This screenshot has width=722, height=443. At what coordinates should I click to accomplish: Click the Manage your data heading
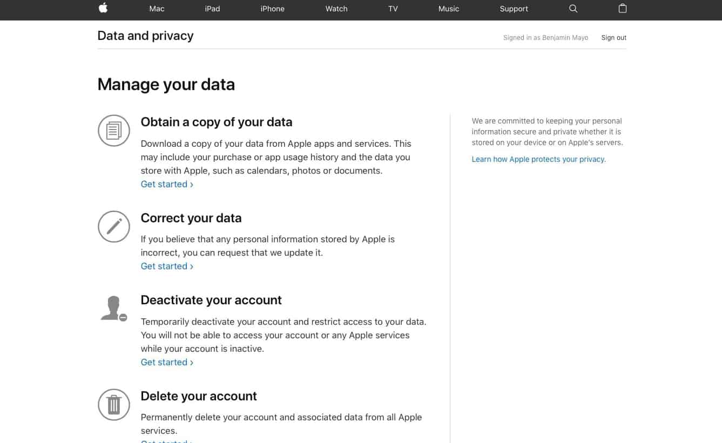pyautogui.click(x=166, y=84)
